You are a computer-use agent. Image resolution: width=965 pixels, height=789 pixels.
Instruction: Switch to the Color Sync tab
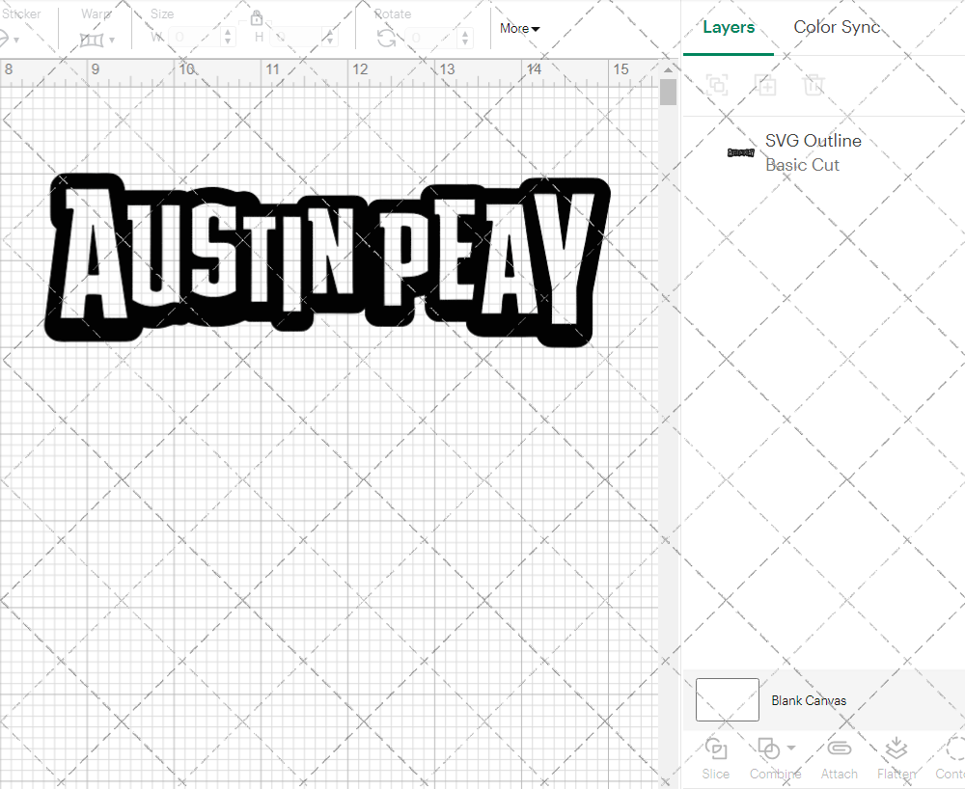(x=836, y=27)
